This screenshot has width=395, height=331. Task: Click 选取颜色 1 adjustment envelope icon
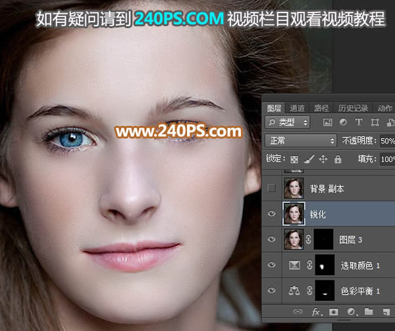[294, 265]
